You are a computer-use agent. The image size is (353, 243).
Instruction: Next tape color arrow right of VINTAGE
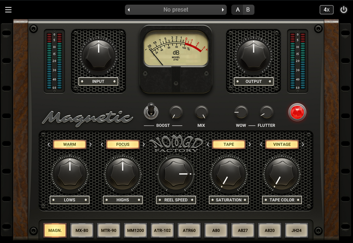click(x=303, y=144)
